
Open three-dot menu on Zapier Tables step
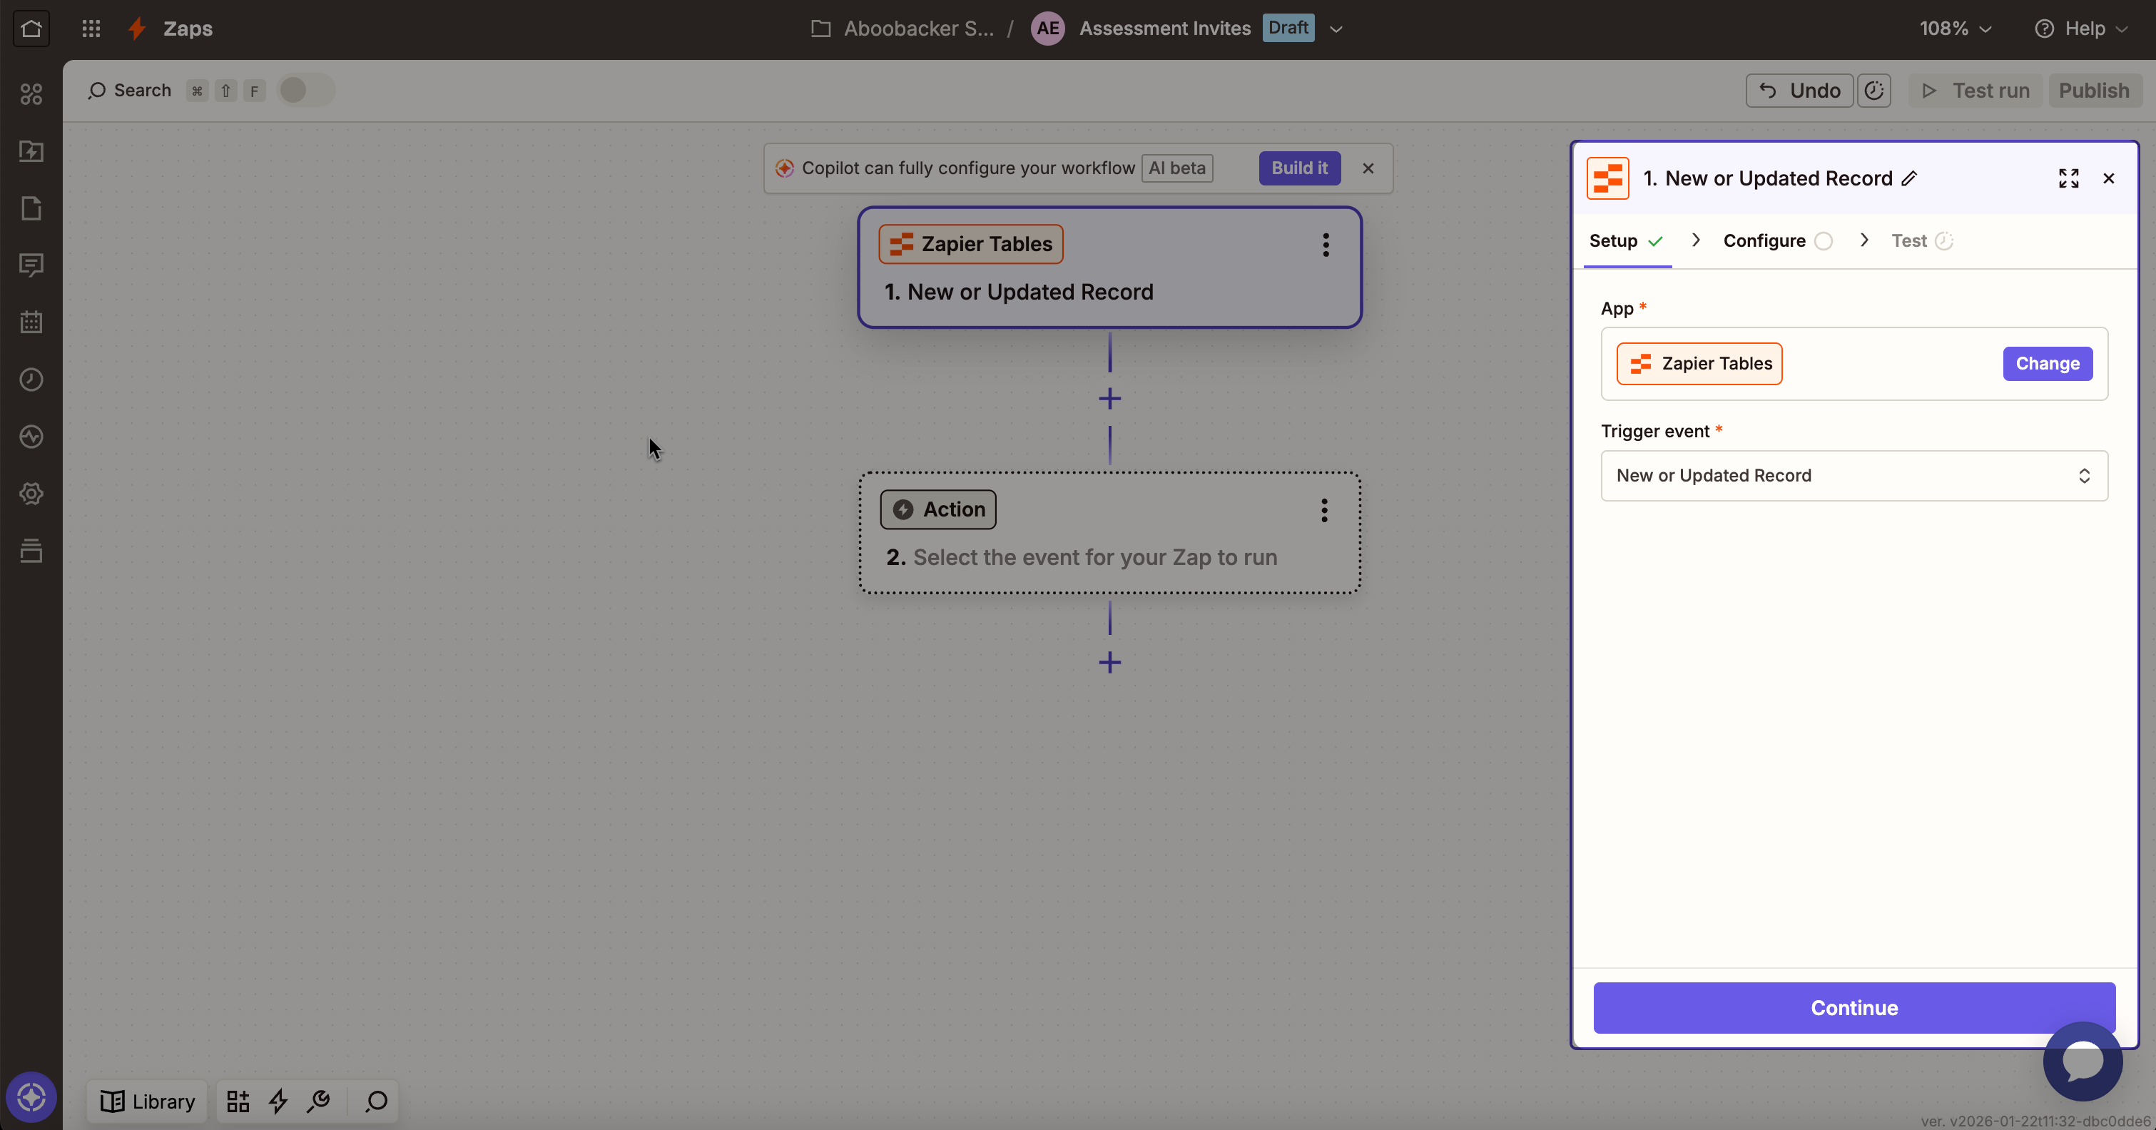click(x=1325, y=245)
